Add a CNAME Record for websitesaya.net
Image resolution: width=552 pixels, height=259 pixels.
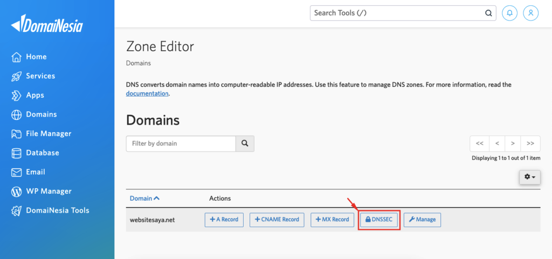(x=277, y=220)
